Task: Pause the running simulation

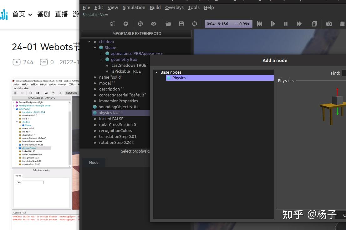Action: coord(286,24)
